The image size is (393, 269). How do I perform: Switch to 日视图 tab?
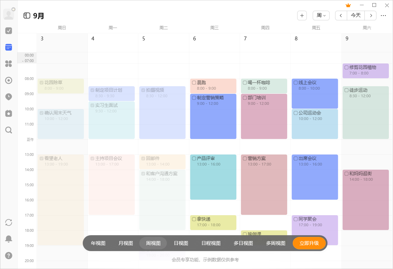click(181, 243)
